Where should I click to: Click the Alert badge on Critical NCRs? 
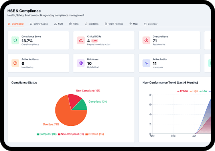pos(95,41)
